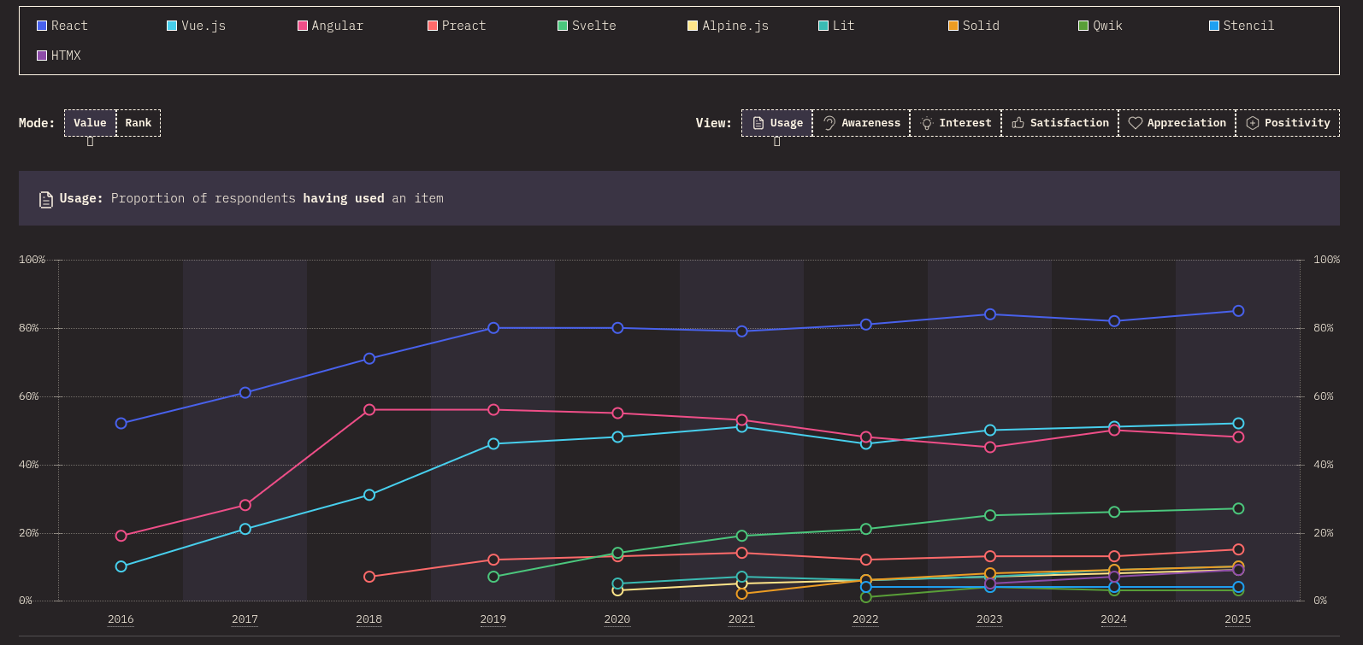Click the 2016 year axis label
This screenshot has height=645, width=1363.
[121, 619]
